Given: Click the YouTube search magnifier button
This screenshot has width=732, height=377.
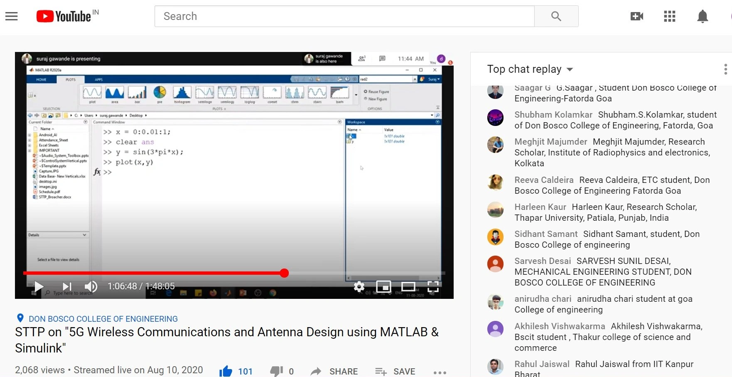Looking at the screenshot, I should [556, 16].
